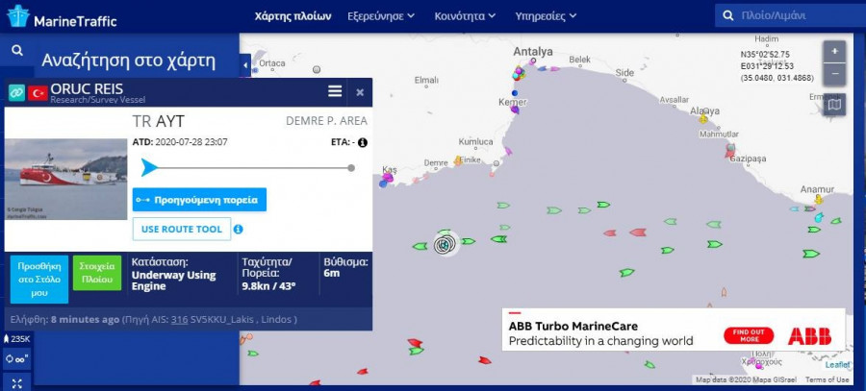
Task: Open the vessel panel hamburger menu
Action: tap(335, 91)
